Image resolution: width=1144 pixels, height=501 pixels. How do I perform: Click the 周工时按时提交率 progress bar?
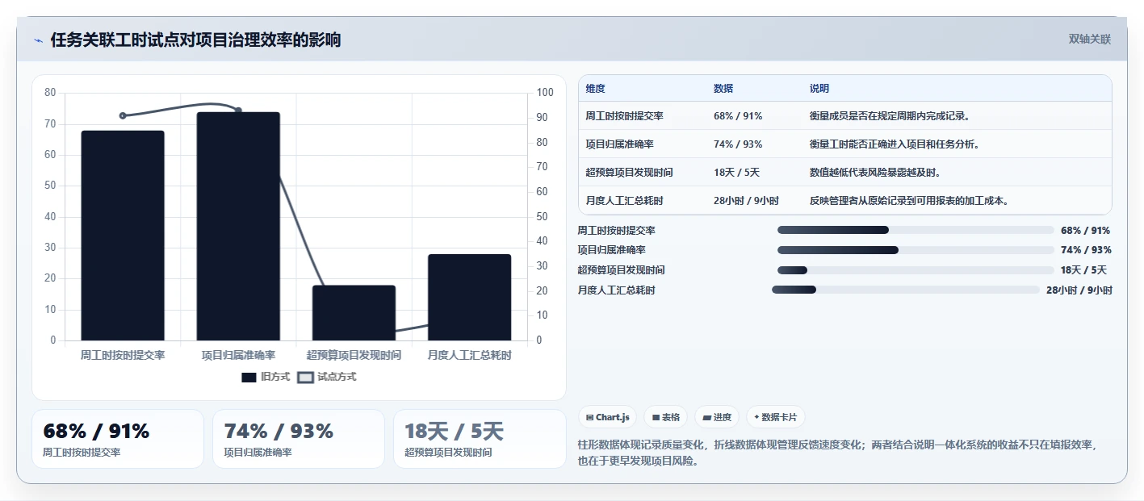pyautogui.click(x=916, y=230)
